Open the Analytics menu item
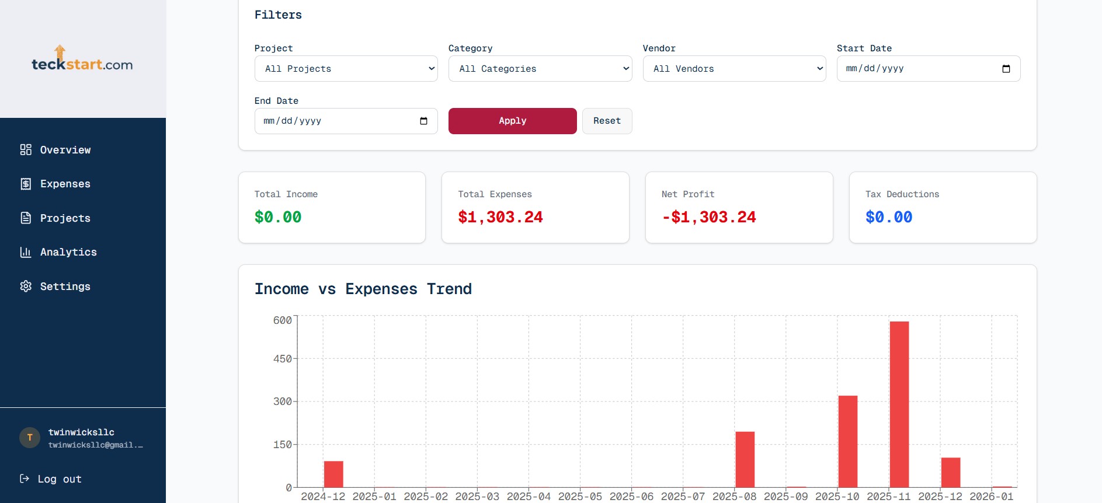This screenshot has height=503, width=1102. pyautogui.click(x=68, y=252)
